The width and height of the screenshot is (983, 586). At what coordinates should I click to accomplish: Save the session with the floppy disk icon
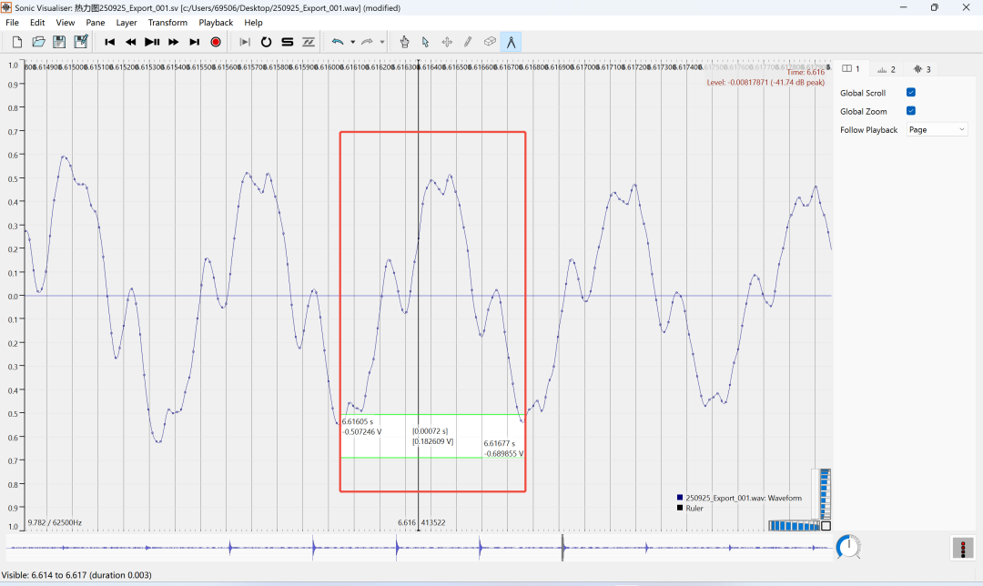click(x=59, y=42)
